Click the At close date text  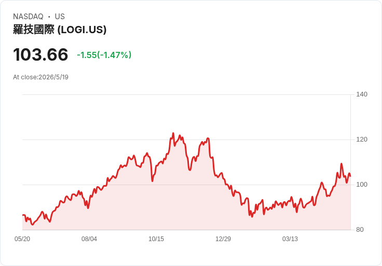tap(40, 77)
